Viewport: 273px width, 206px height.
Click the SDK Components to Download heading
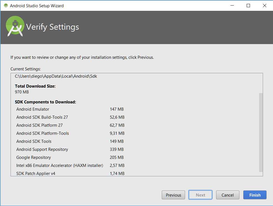[x=46, y=102]
